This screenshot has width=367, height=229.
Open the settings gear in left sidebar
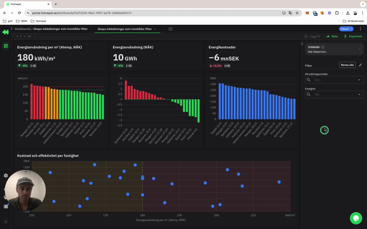(x=6, y=176)
